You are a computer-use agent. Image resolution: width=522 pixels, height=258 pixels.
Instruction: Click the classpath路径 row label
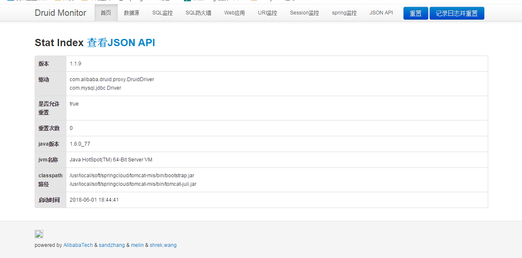click(x=50, y=180)
